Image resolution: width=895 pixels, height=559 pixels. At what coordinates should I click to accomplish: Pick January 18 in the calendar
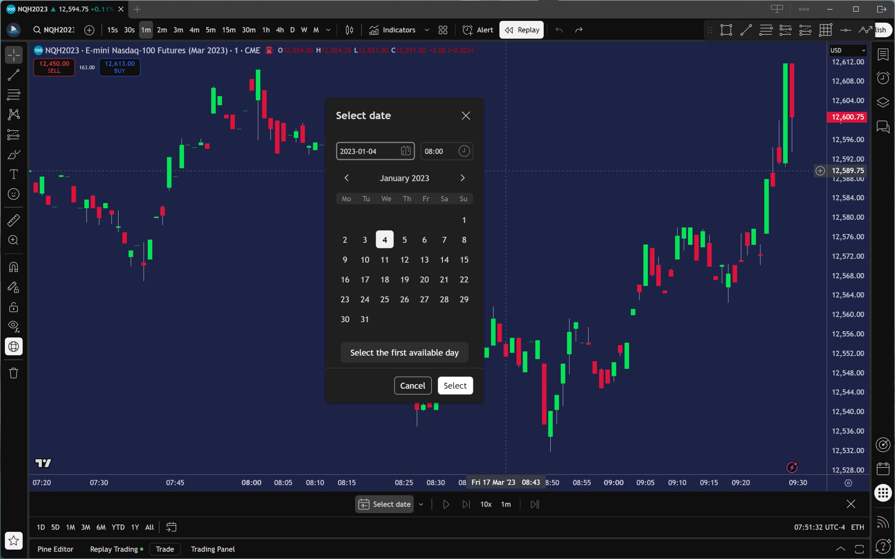385,279
